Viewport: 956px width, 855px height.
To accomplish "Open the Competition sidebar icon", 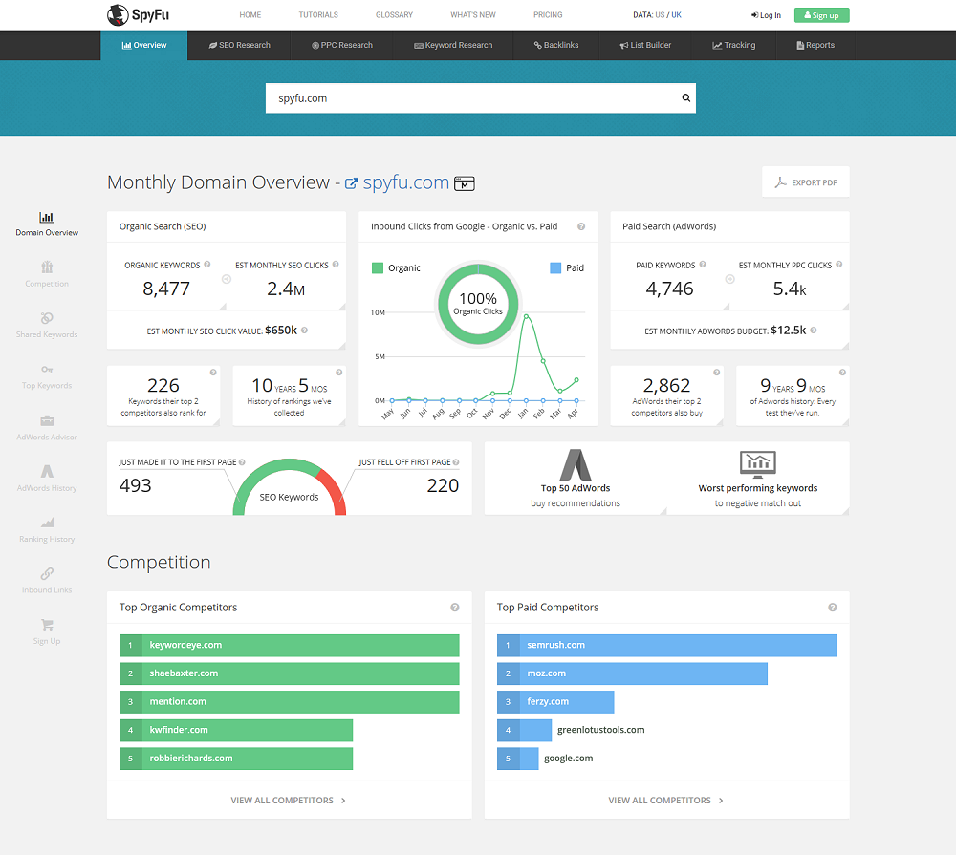I will point(47,267).
